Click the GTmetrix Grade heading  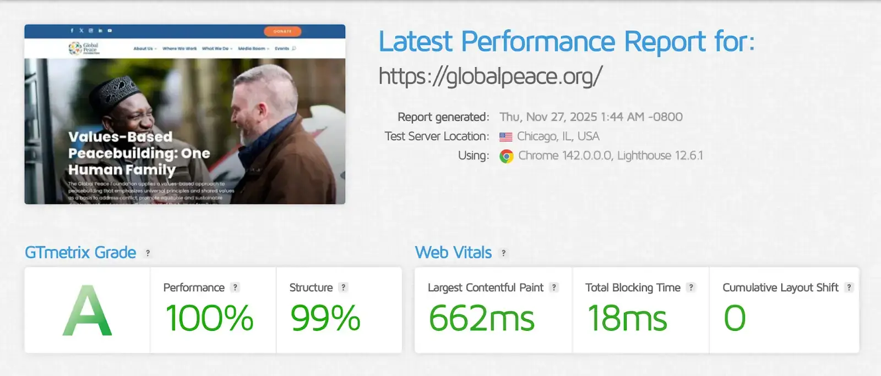(80, 252)
